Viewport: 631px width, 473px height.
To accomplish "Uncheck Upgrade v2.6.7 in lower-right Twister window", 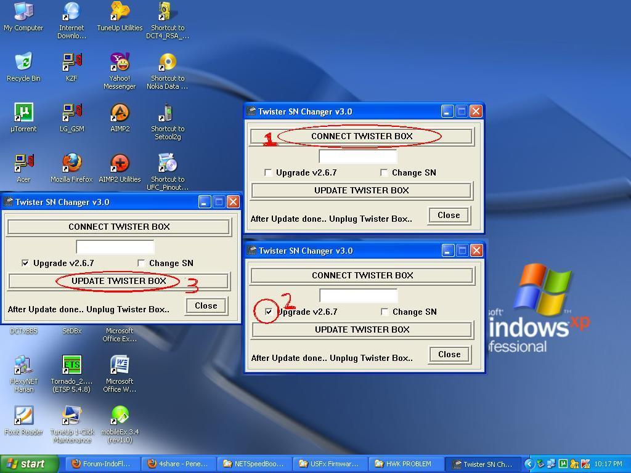I will tap(269, 312).
